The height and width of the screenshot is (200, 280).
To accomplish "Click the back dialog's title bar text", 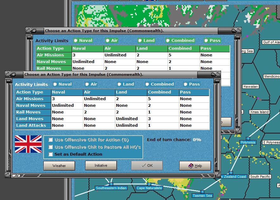I will [x=104, y=31].
